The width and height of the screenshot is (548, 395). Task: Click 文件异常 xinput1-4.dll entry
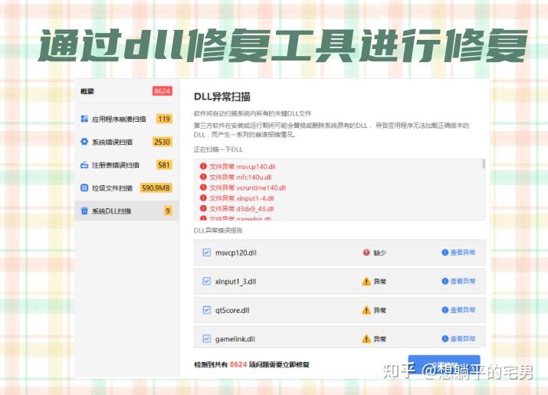coord(241,198)
